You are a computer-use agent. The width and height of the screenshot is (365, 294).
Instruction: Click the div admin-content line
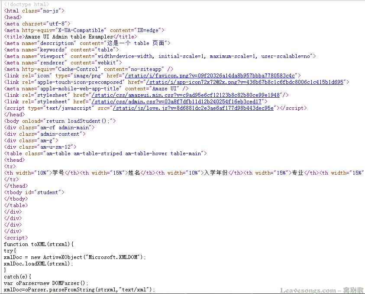click(45, 134)
